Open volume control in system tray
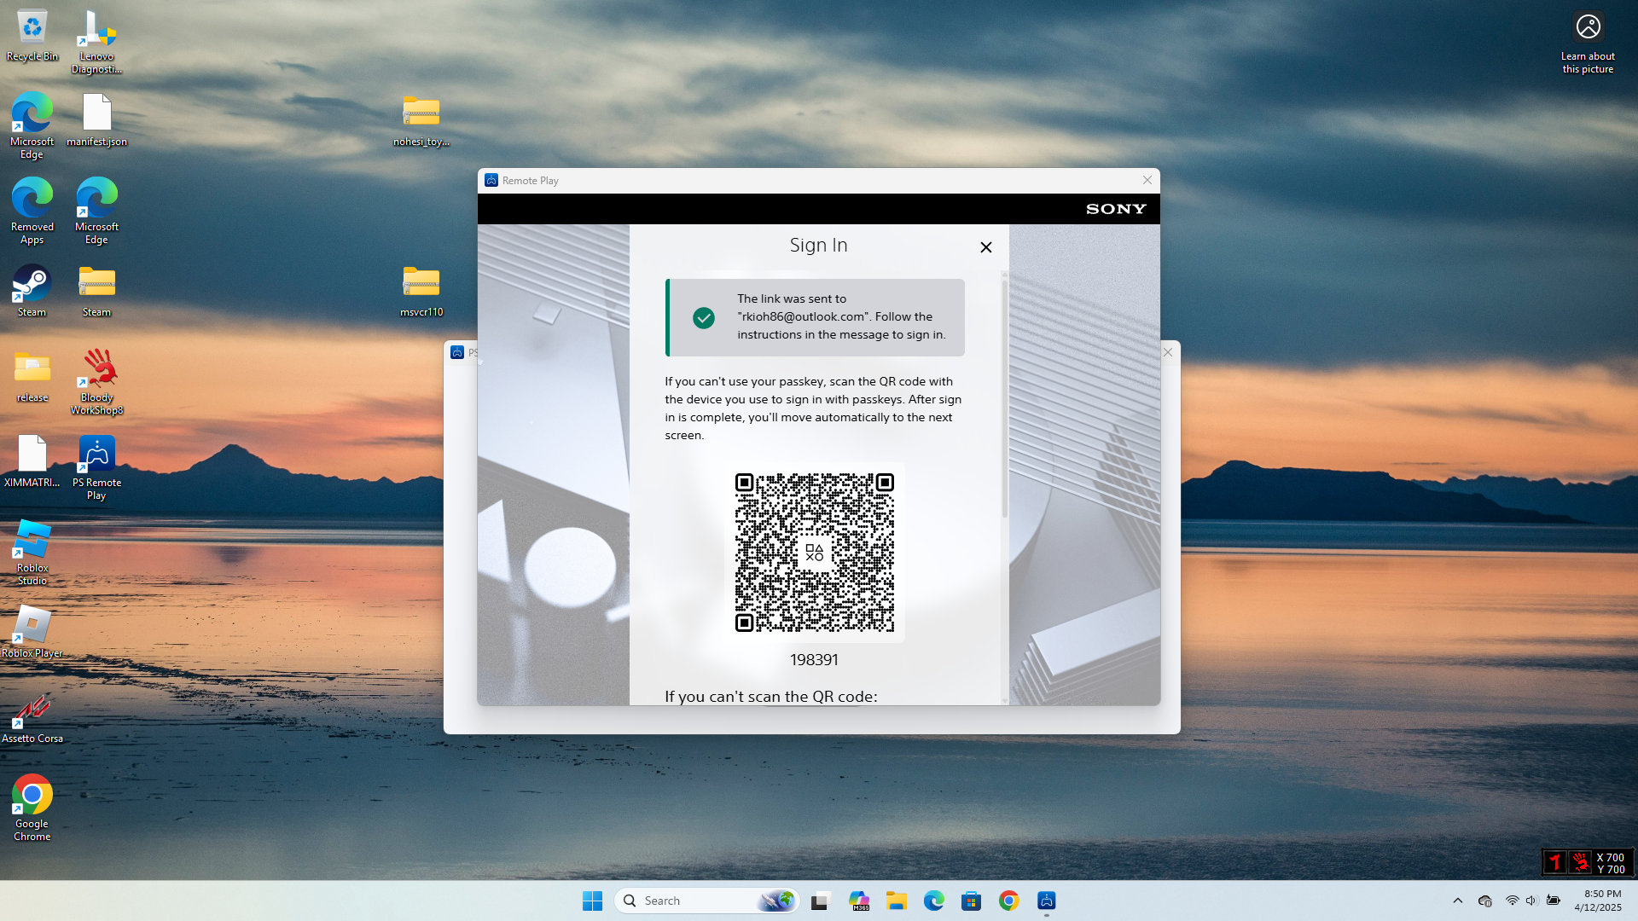The height and width of the screenshot is (921, 1638). tap(1531, 901)
